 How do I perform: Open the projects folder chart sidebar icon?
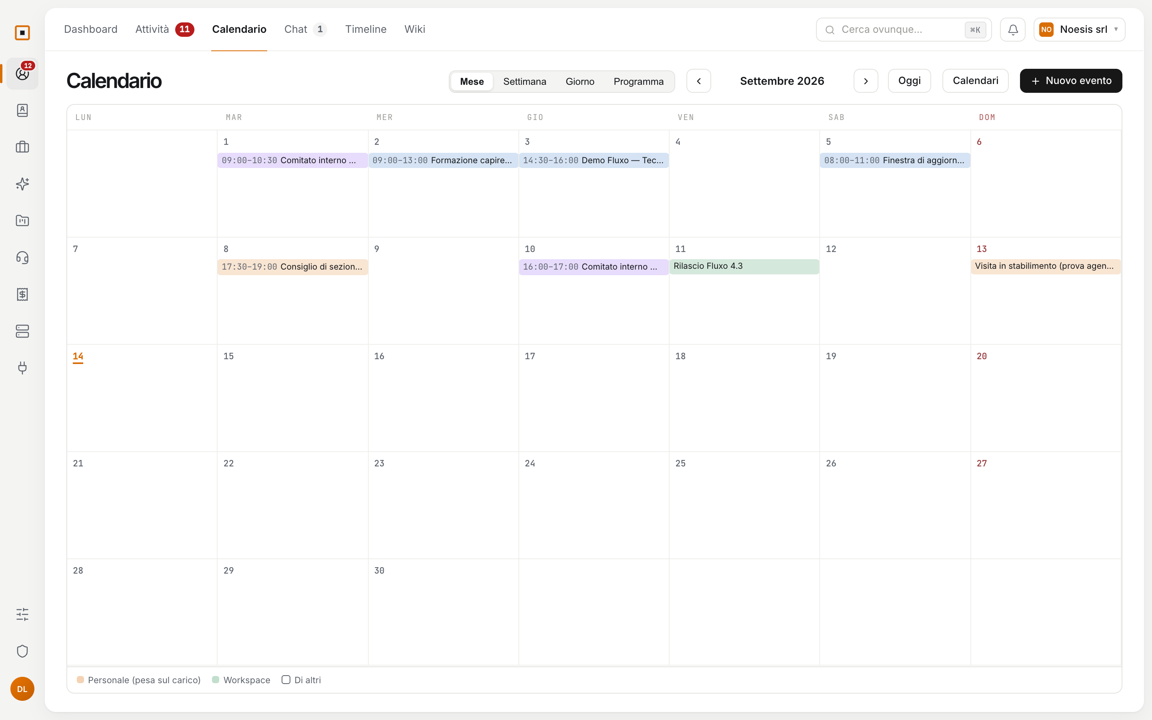coord(22,220)
